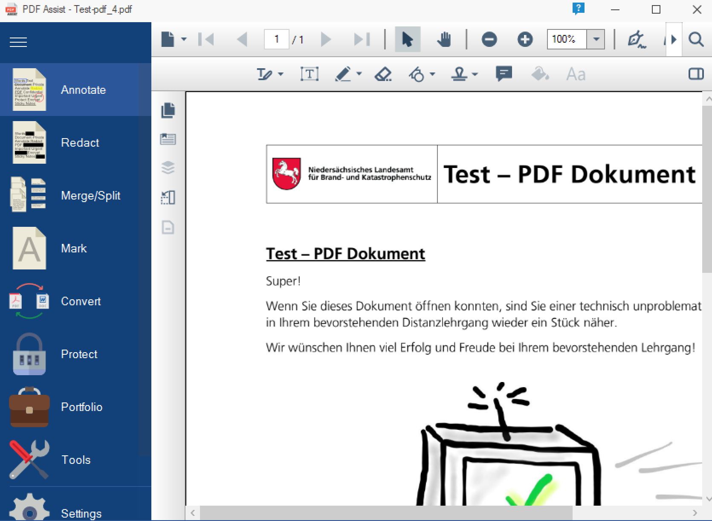Screen dimensions: 712x521
Task: Click the Aa font settings icon
Action: [576, 74]
